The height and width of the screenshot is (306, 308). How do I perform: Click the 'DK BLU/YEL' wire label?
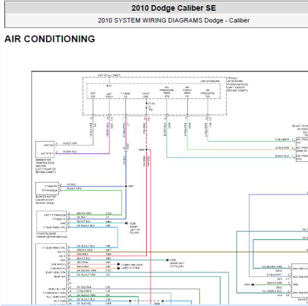(84, 303)
